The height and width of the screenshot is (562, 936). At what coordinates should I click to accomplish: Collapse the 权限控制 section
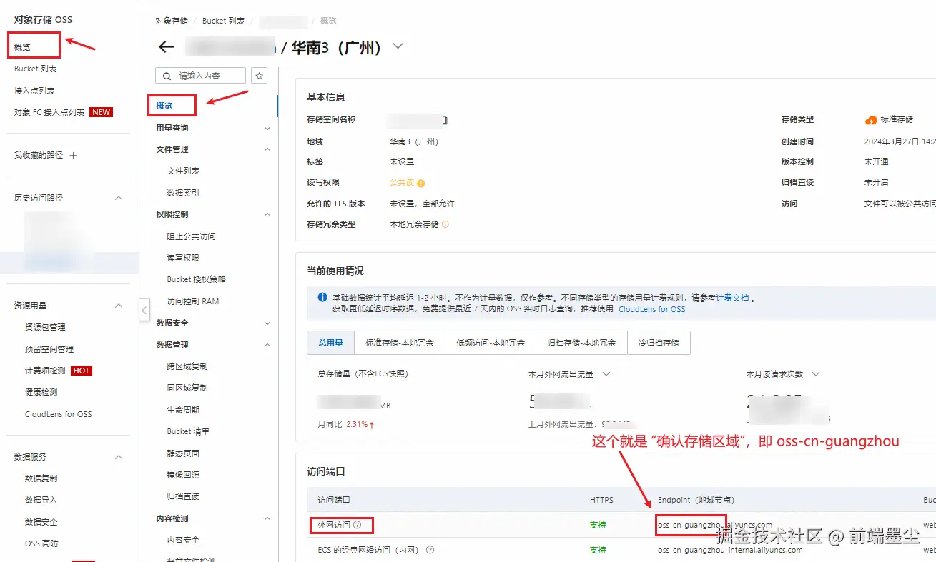267,214
